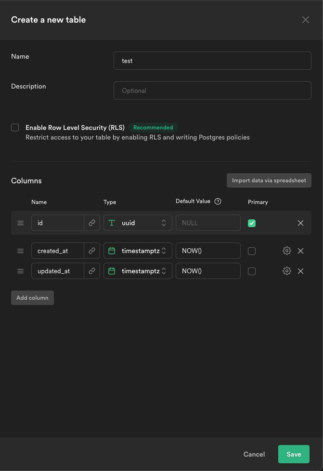Click the link icon on created_at column
323x471 pixels.
[92, 251]
